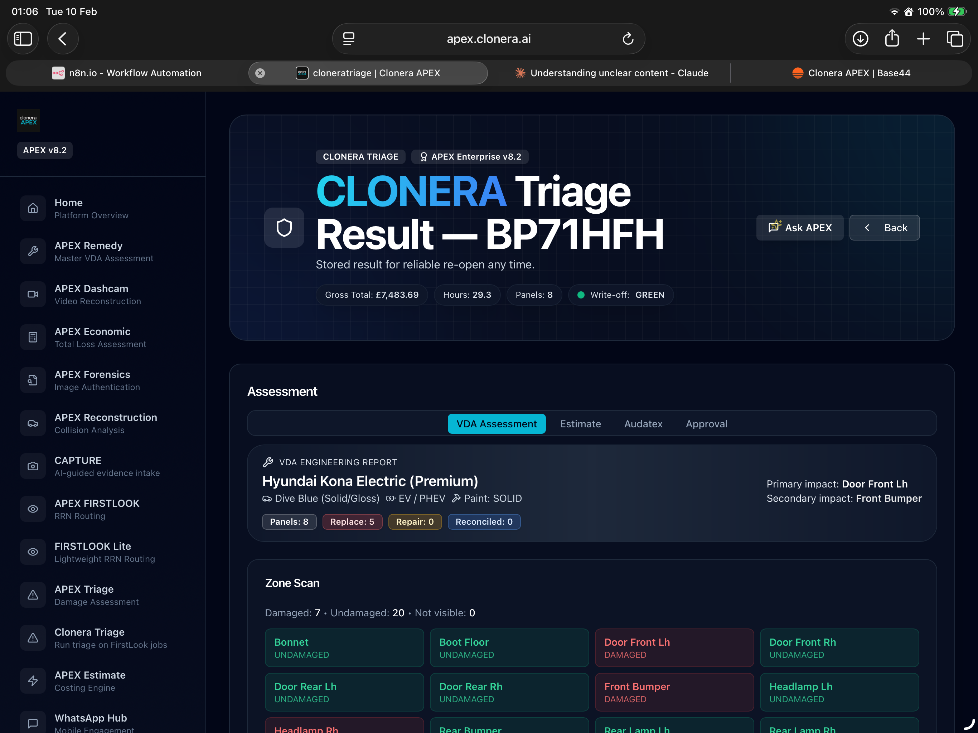Click the APEX FIRSTLOOK eye icon
978x733 pixels.
[x=33, y=509]
